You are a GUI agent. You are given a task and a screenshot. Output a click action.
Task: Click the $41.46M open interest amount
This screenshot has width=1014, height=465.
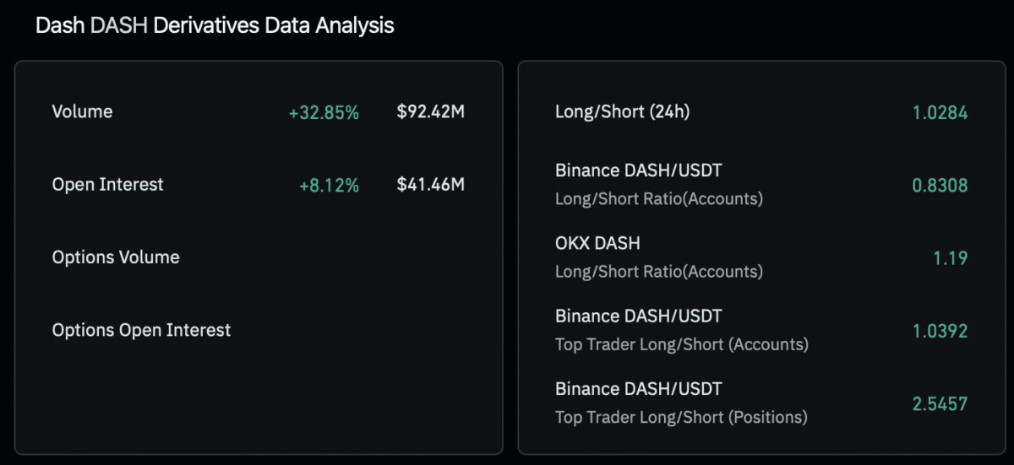[x=430, y=184]
